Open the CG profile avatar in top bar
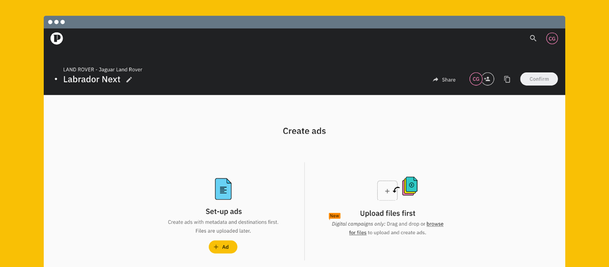 click(552, 38)
